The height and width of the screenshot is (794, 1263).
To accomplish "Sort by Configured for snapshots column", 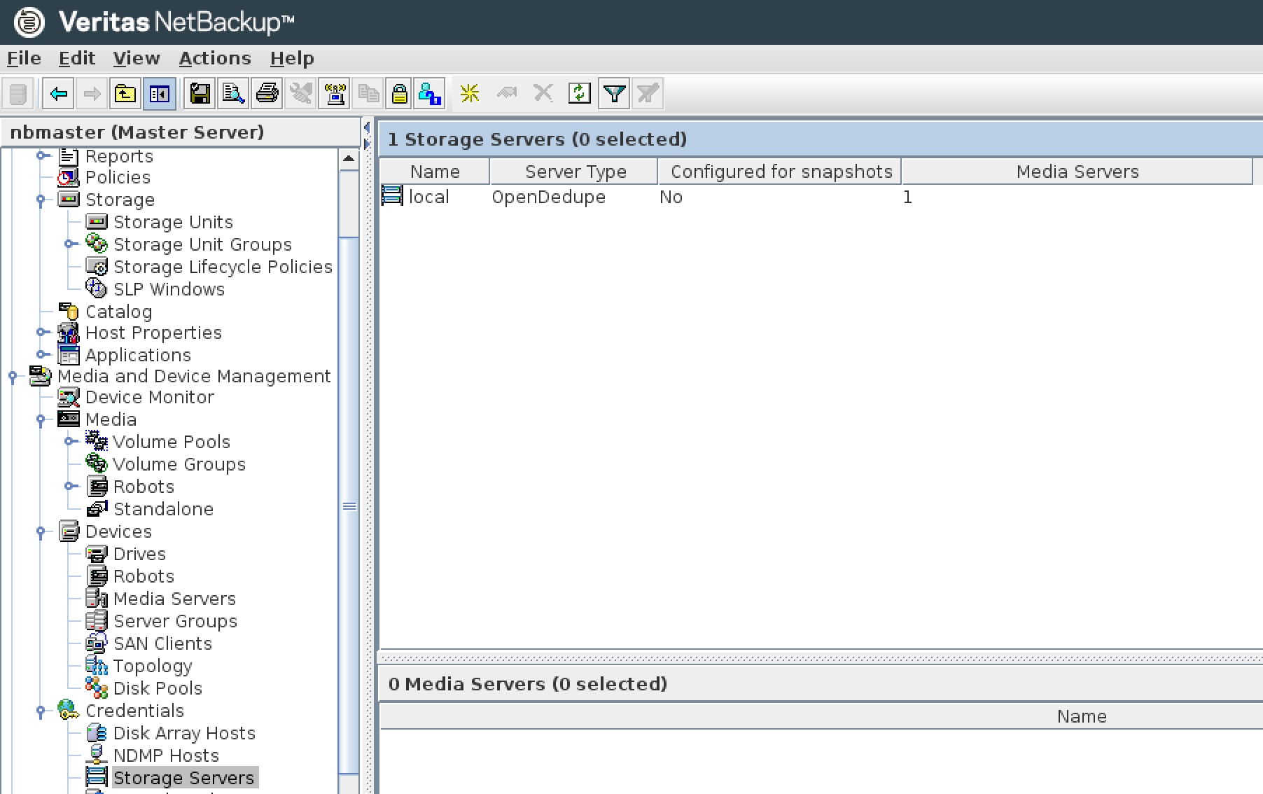I will pos(780,172).
